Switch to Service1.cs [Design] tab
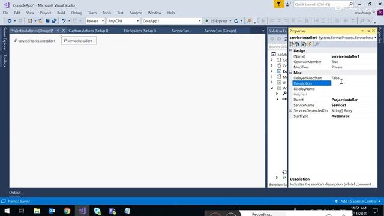 pyautogui.click(x=220, y=31)
